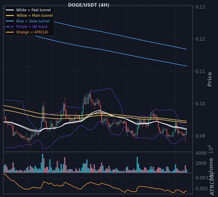The width and height of the screenshot is (218, 197).
Task: Click the 4000 volume axis label
Action: pyautogui.click(x=201, y=153)
